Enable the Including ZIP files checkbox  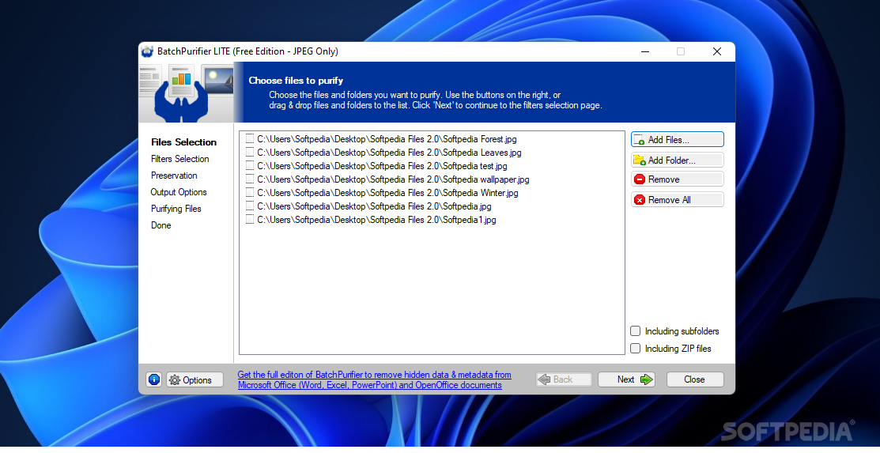[x=636, y=349]
